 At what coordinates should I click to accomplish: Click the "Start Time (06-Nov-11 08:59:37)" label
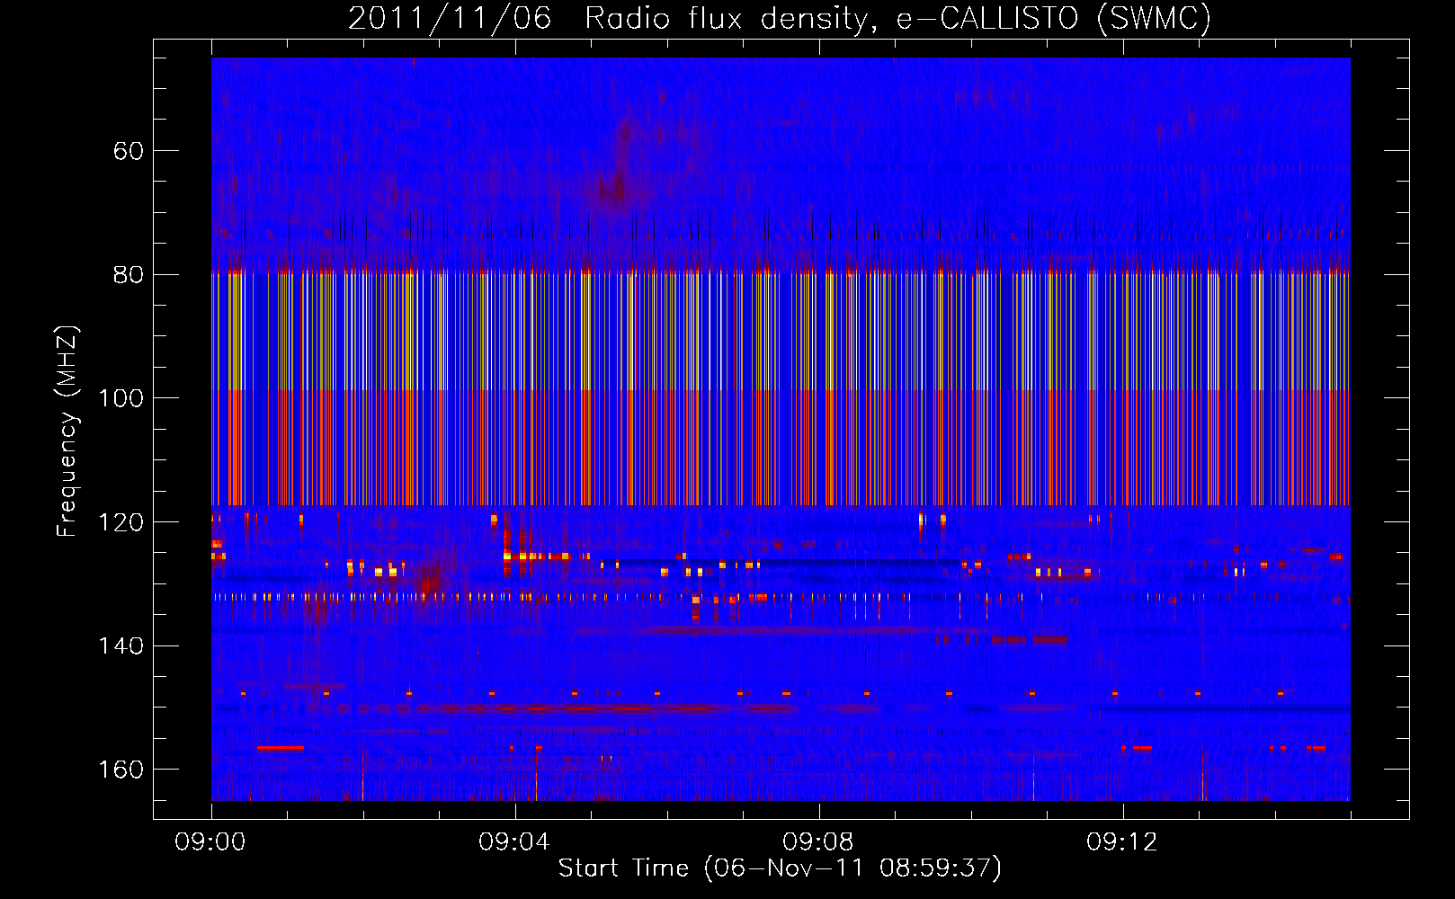780,868
